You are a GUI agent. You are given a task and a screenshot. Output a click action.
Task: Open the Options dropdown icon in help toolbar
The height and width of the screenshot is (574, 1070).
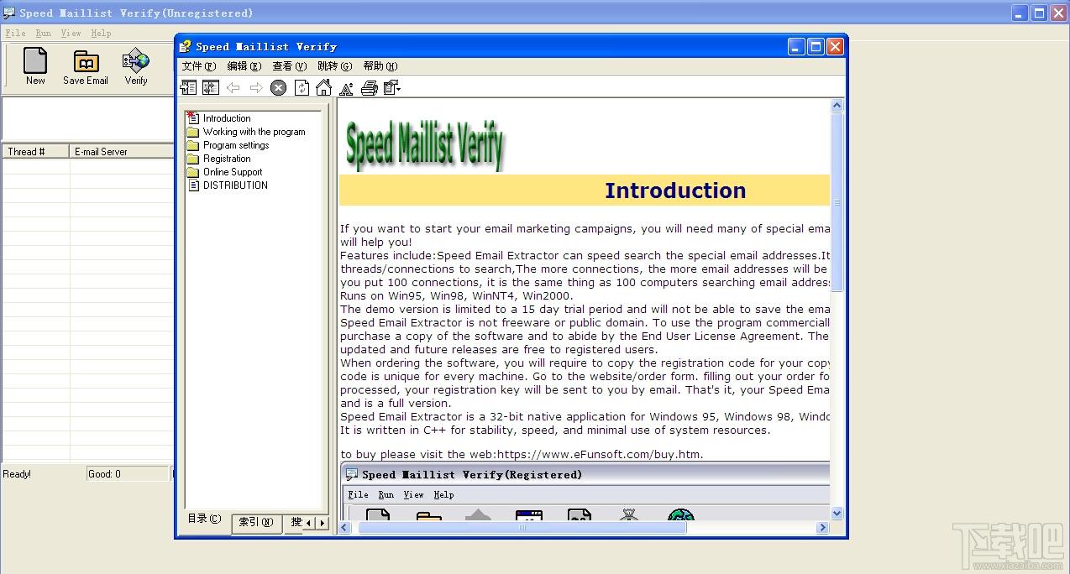coord(392,87)
